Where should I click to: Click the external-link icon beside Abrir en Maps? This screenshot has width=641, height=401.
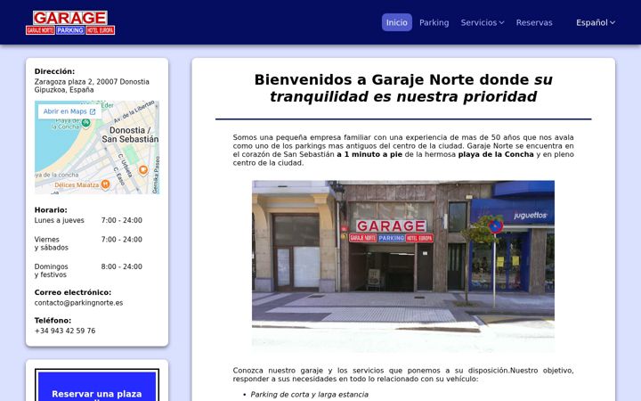pos(93,111)
